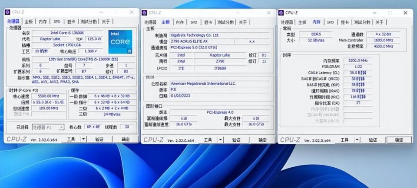
Task: Click the 确定 button in the right window
Action: [399, 140]
